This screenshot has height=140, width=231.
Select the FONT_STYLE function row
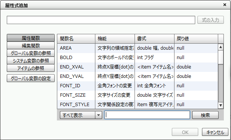coord(137,104)
